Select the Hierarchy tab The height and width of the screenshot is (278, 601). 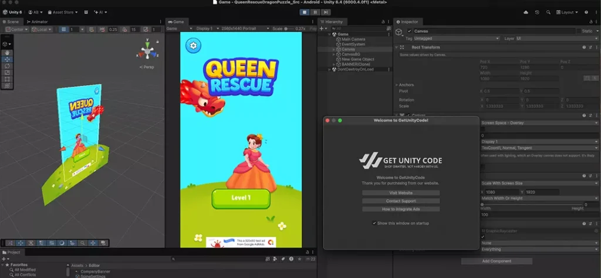tap(332, 22)
